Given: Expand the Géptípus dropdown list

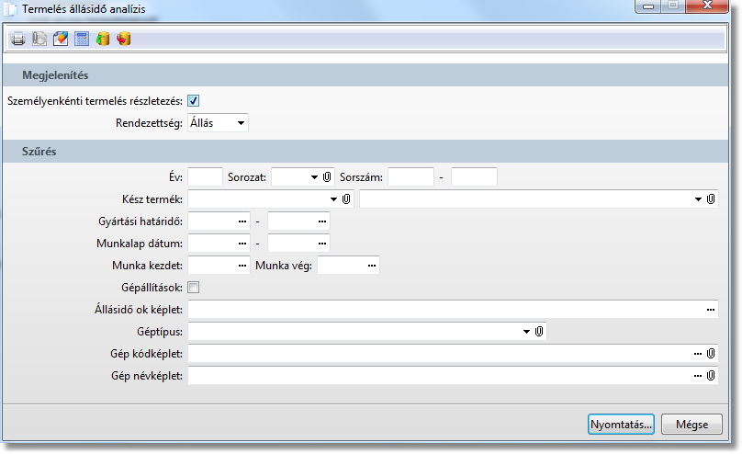Looking at the screenshot, I should click(x=526, y=332).
